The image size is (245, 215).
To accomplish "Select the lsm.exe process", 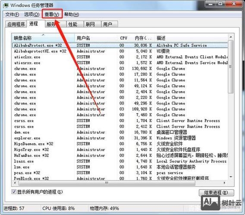I will (120, 167).
